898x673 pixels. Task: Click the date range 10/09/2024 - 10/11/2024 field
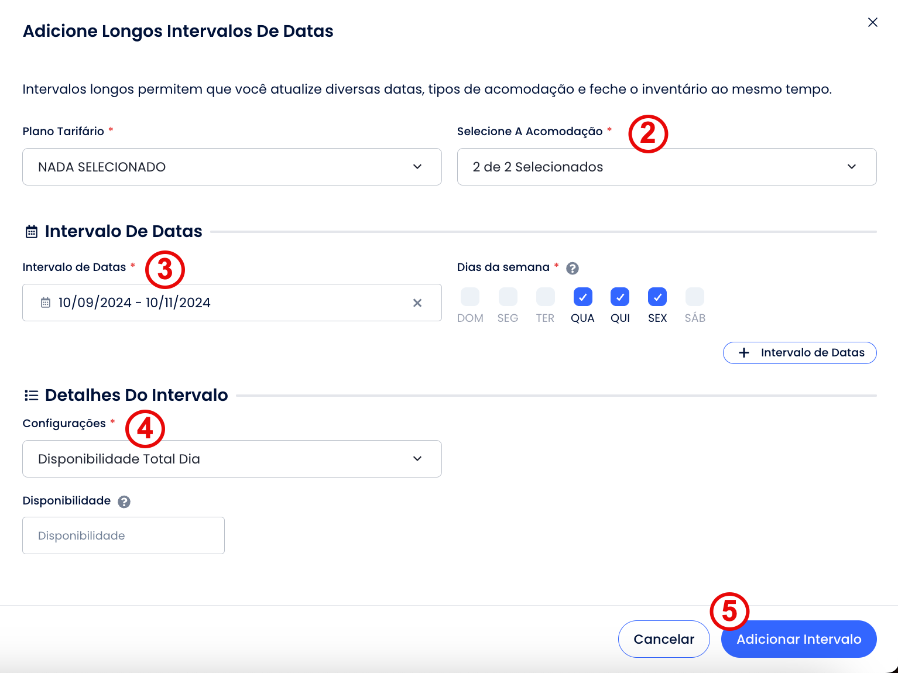(x=222, y=303)
